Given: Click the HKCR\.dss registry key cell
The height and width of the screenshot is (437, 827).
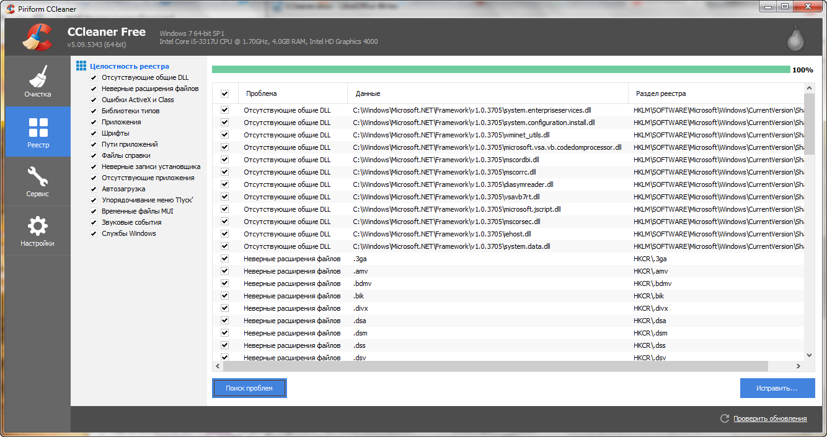Looking at the screenshot, I should pyautogui.click(x=650, y=345).
